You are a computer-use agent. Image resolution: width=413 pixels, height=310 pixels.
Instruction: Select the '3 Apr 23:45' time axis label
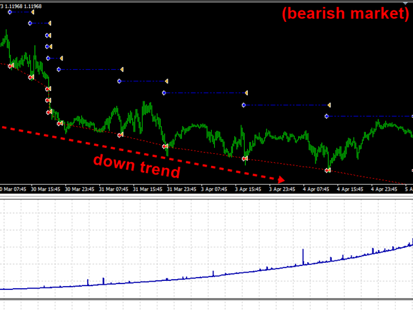[x=282, y=189]
